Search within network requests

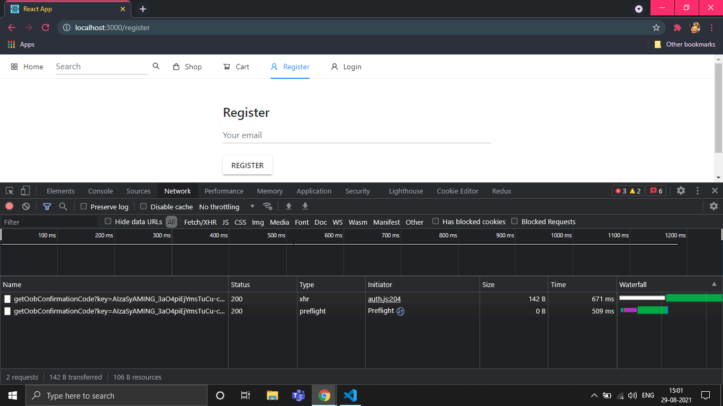coord(63,206)
